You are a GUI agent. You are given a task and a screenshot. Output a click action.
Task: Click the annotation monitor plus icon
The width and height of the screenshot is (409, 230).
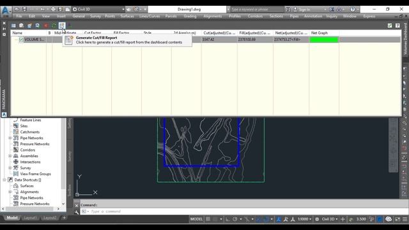coord(343,219)
